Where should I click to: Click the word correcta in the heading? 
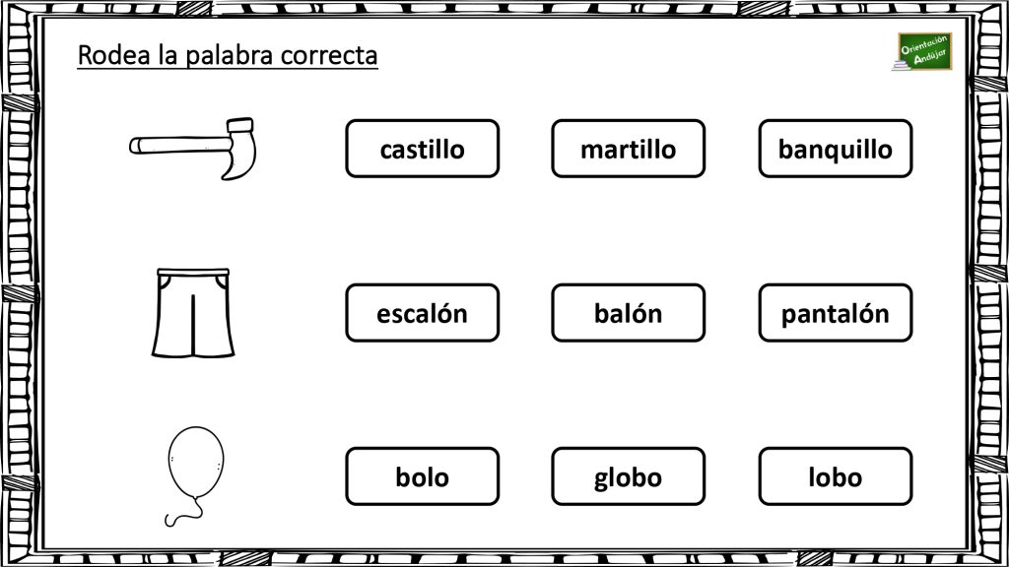pyautogui.click(x=329, y=56)
